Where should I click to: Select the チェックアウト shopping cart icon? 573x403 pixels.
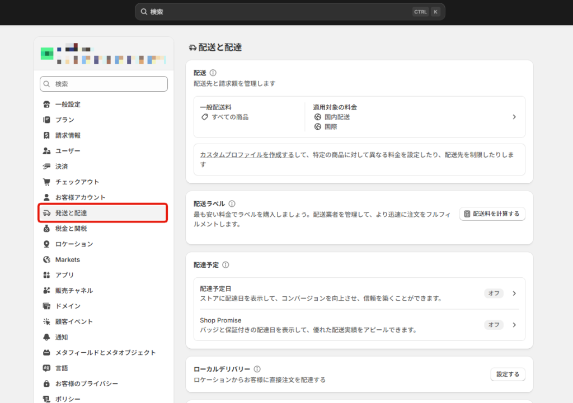coord(46,182)
